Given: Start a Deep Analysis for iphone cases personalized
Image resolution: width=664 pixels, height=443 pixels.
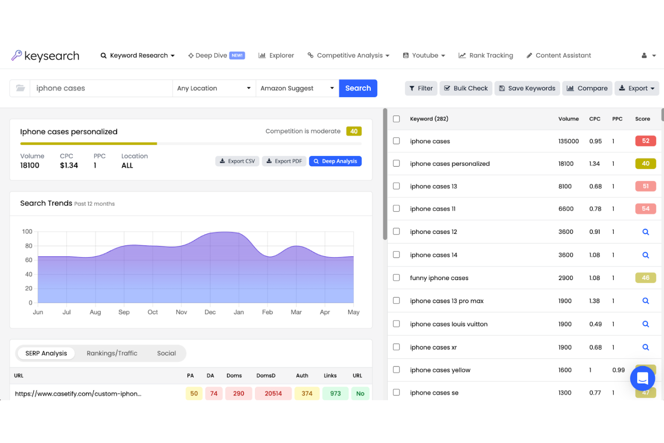Looking at the screenshot, I should pos(335,161).
